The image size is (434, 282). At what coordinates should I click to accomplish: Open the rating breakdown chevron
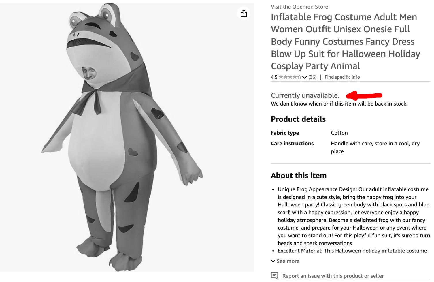305,77
